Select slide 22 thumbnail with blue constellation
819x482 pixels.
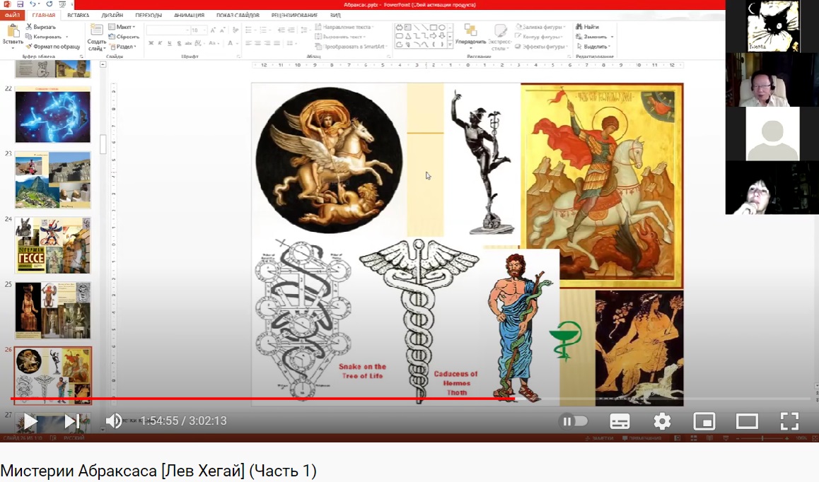pos(53,114)
